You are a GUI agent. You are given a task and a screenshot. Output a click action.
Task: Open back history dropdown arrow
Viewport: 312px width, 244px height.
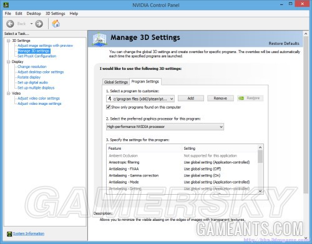coord(31,24)
